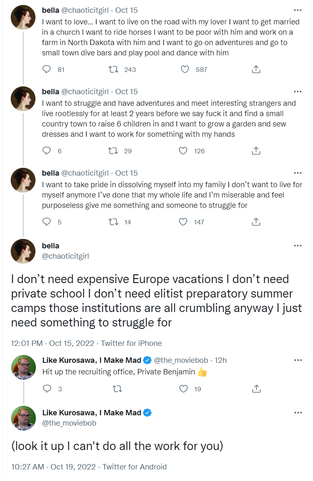
Task: Open more options on Europe vacations tweet
Action: coord(297,245)
